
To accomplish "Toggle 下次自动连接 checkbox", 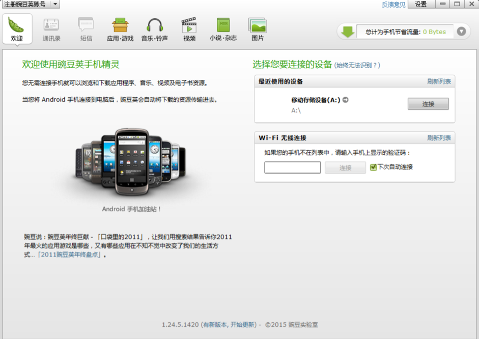I will point(373,167).
